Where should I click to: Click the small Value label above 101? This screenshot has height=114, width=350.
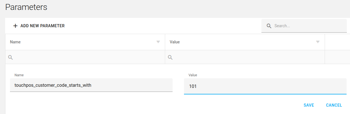tap(193, 75)
